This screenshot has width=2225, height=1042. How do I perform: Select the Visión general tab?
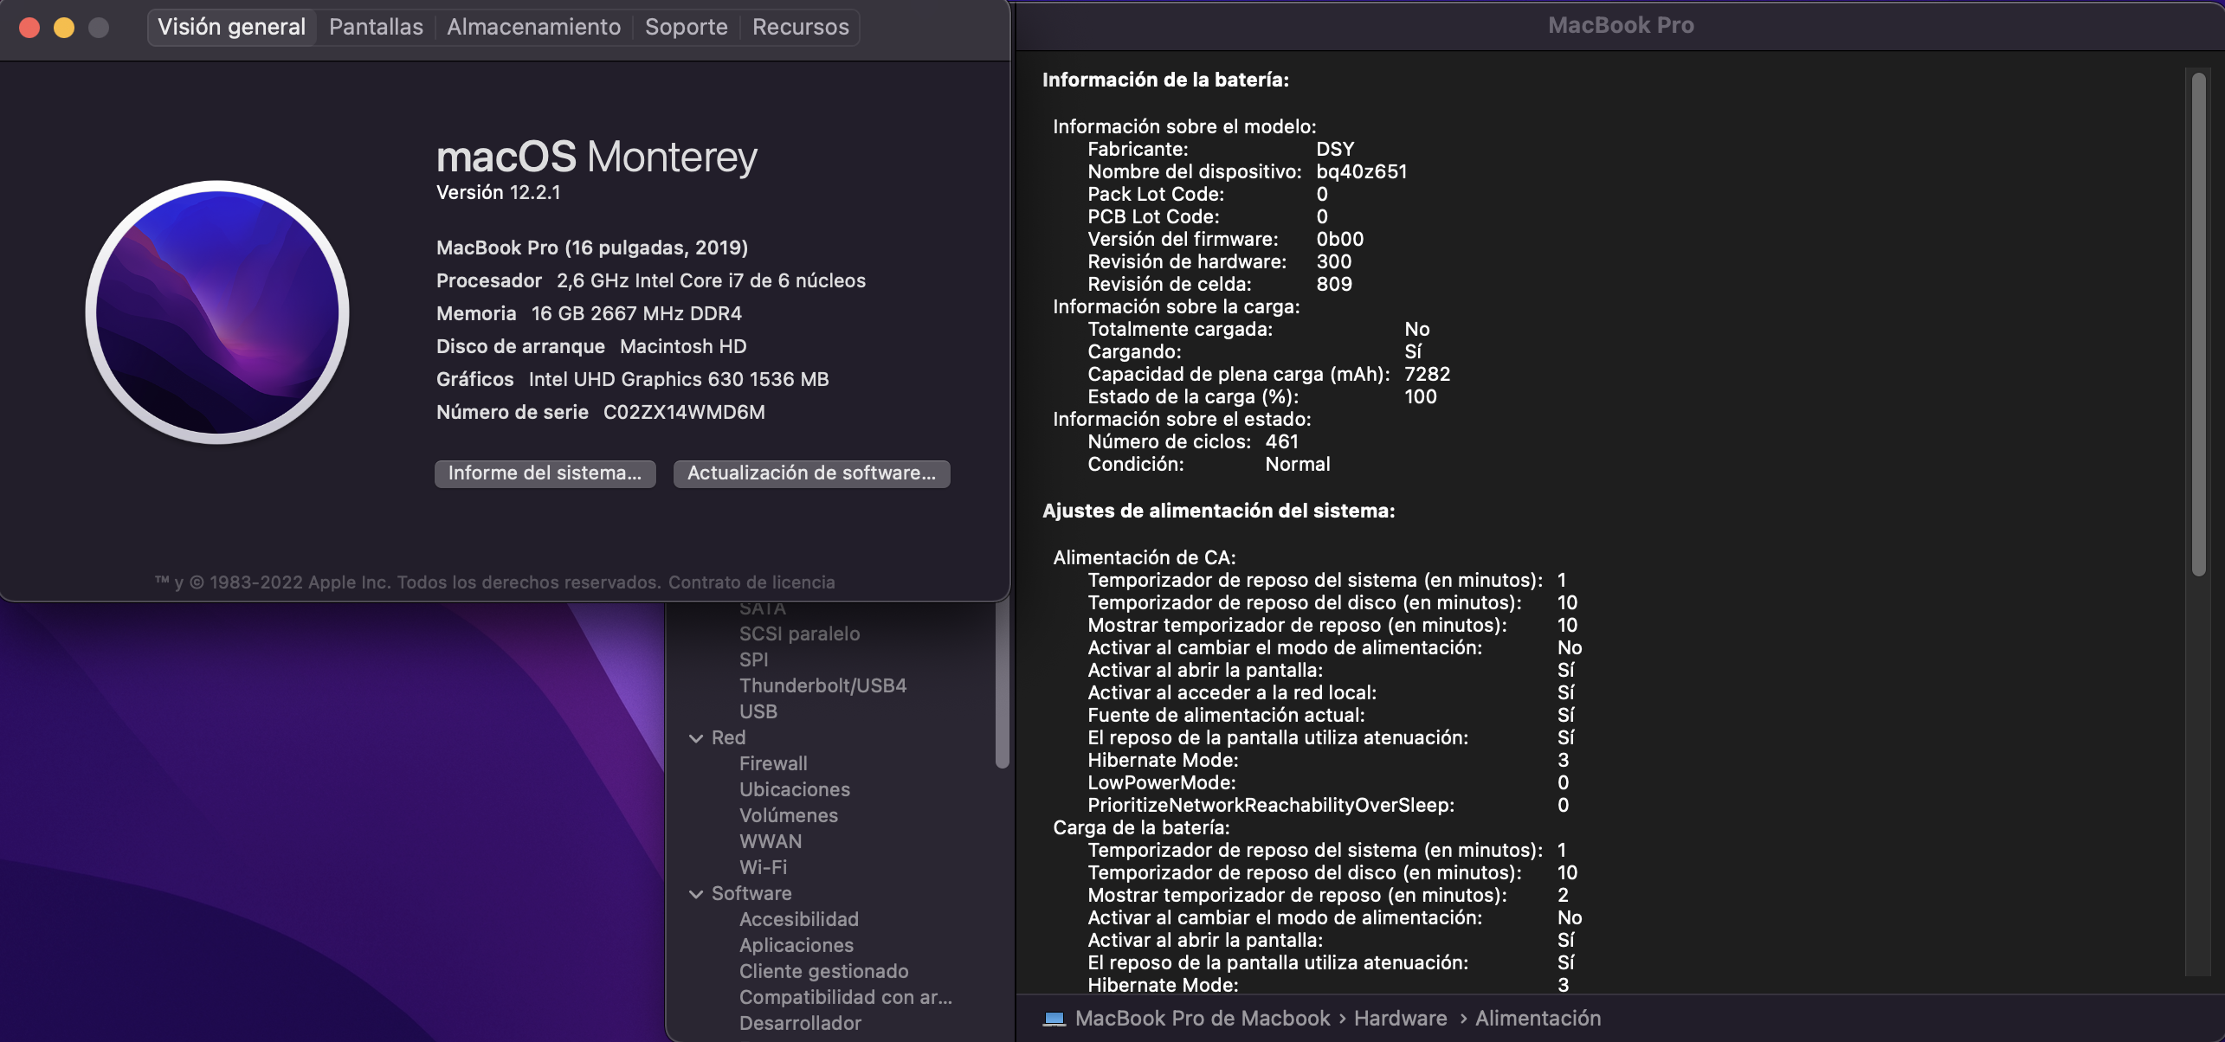coord(231,27)
